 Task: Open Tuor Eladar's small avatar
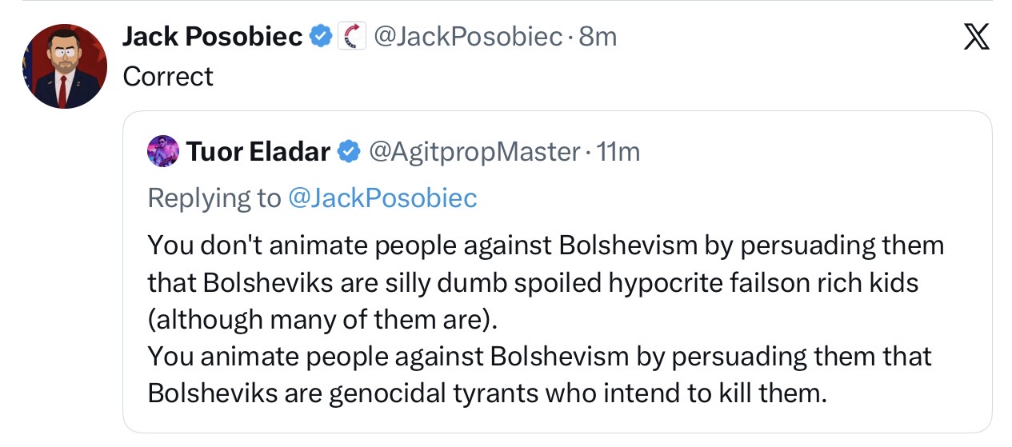tap(162, 150)
